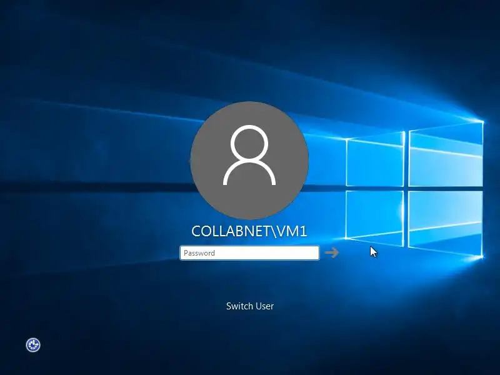The height and width of the screenshot is (375, 500).
Task: Open the Switch User option
Action: (249, 306)
